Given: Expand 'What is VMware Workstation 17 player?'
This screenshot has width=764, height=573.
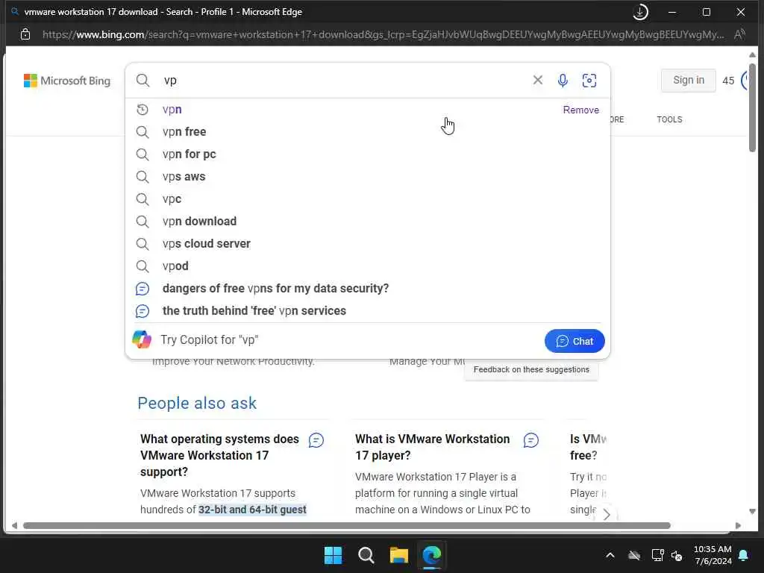Looking at the screenshot, I should (432, 447).
